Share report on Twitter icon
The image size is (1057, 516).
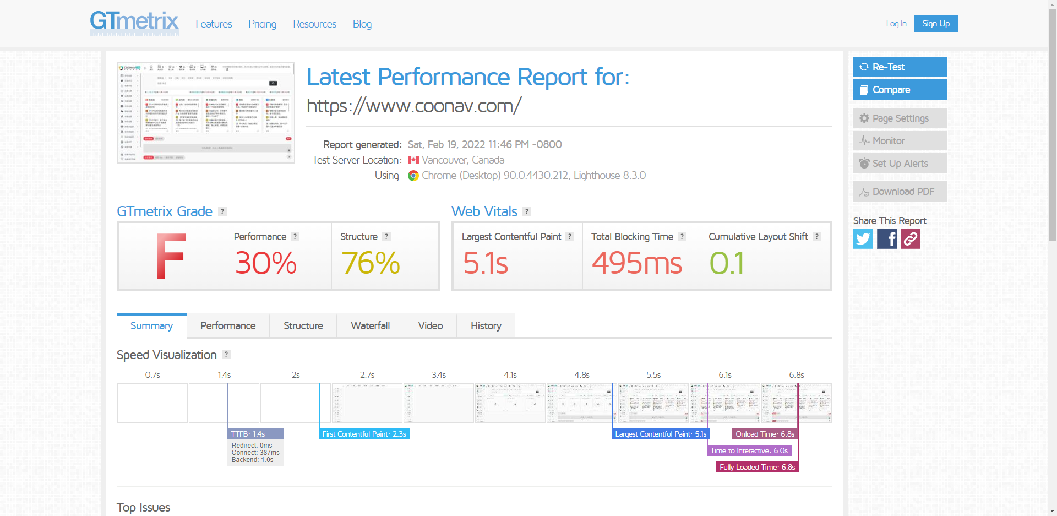tap(863, 239)
